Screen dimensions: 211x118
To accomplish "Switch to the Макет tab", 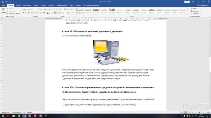I will [x=36, y=5].
